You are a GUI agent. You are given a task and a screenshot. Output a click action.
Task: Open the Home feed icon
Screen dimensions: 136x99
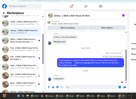pos(71,6)
